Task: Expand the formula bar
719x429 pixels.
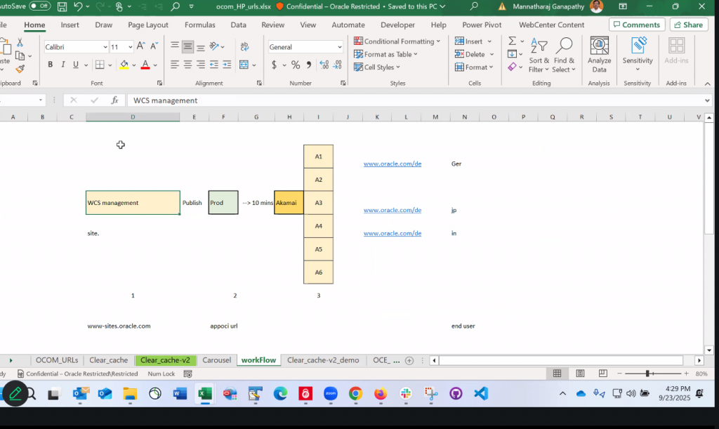Action: pos(707,100)
